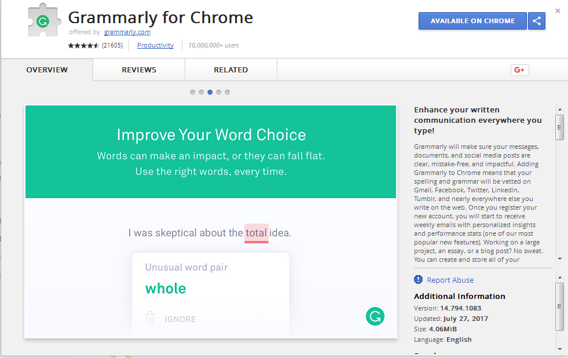
Task: Open the grammarly.com link
Action: click(x=127, y=32)
